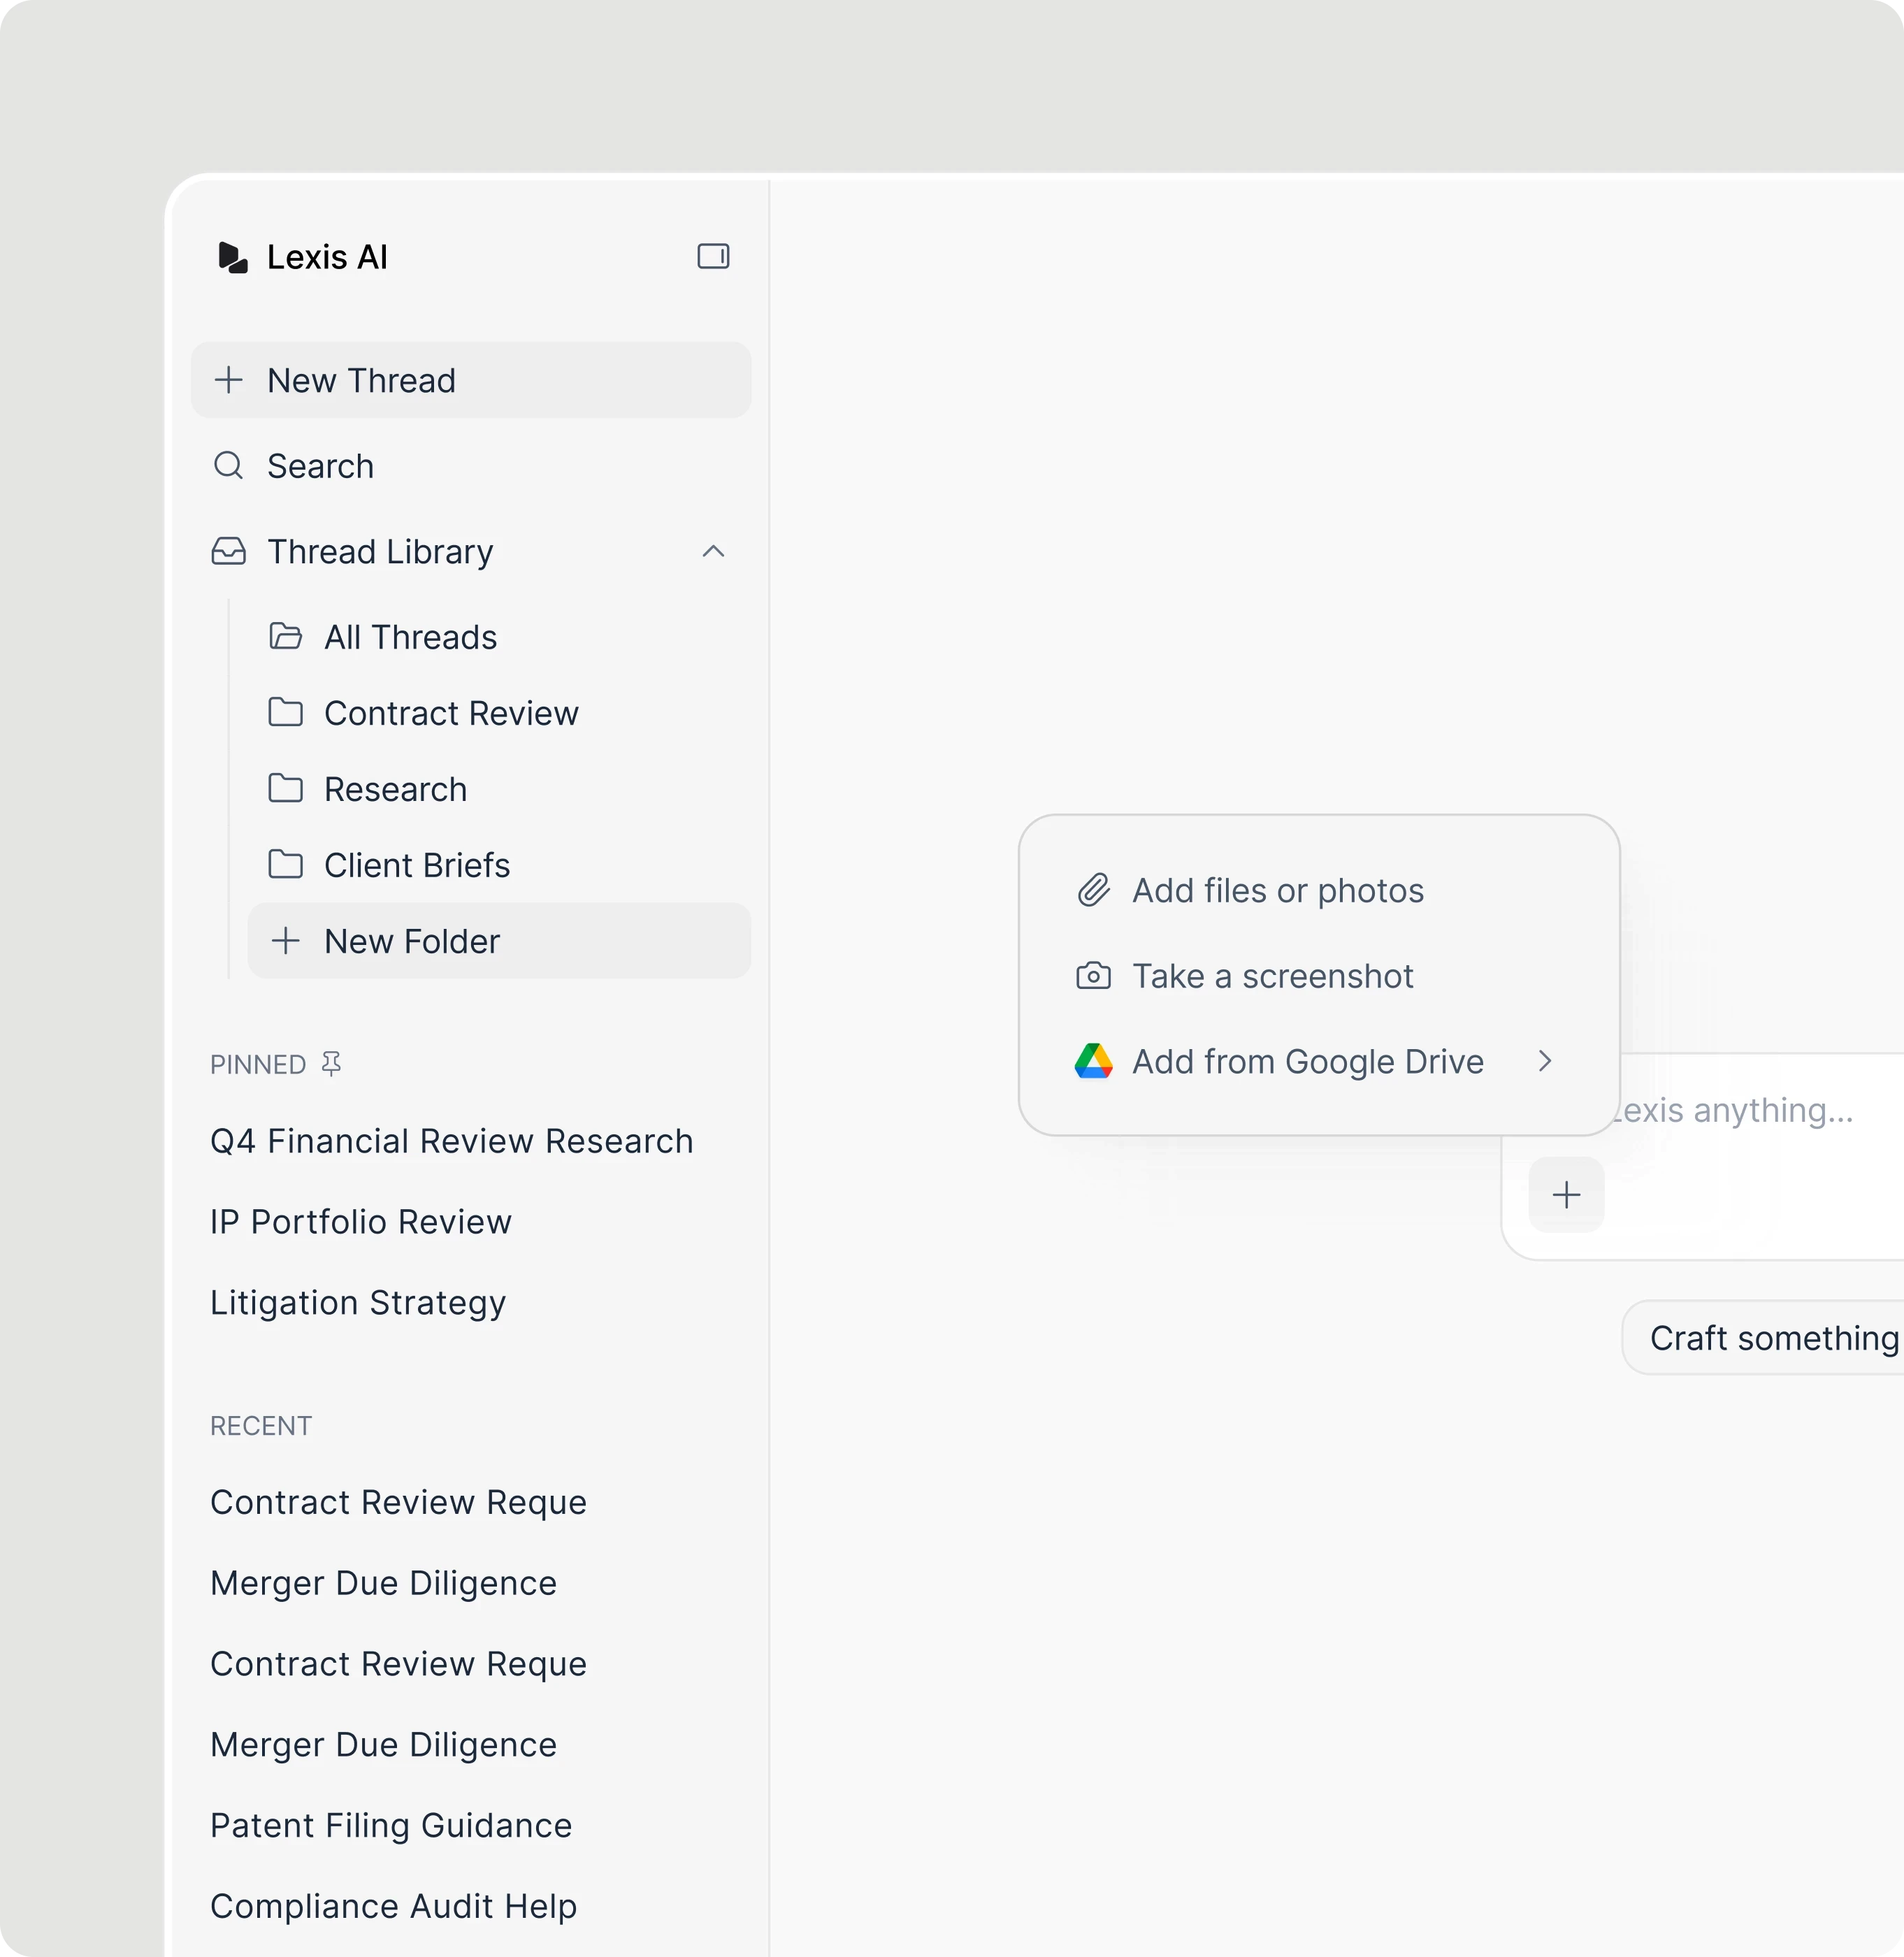Click the camera screenshot icon
Image resolution: width=1904 pixels, height=1957 pixels.
point(1094,976)
